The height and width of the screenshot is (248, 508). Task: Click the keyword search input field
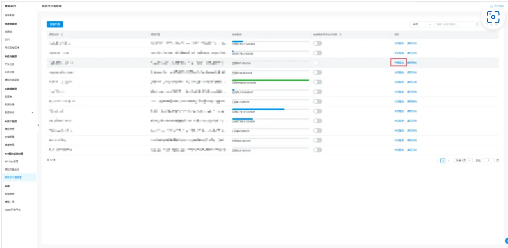tap(454, 25)
